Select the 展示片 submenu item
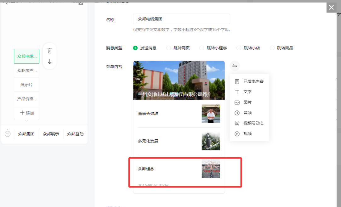The image size is (341, 207). [26, 85]
